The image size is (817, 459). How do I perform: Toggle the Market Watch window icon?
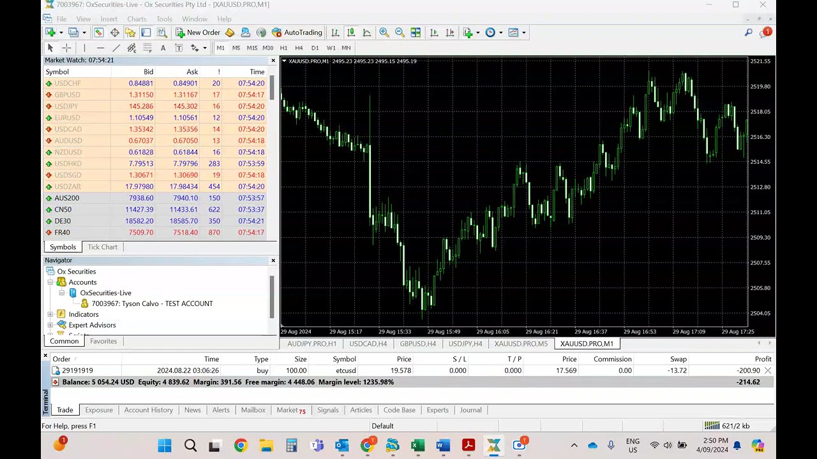tap(99, 33)
